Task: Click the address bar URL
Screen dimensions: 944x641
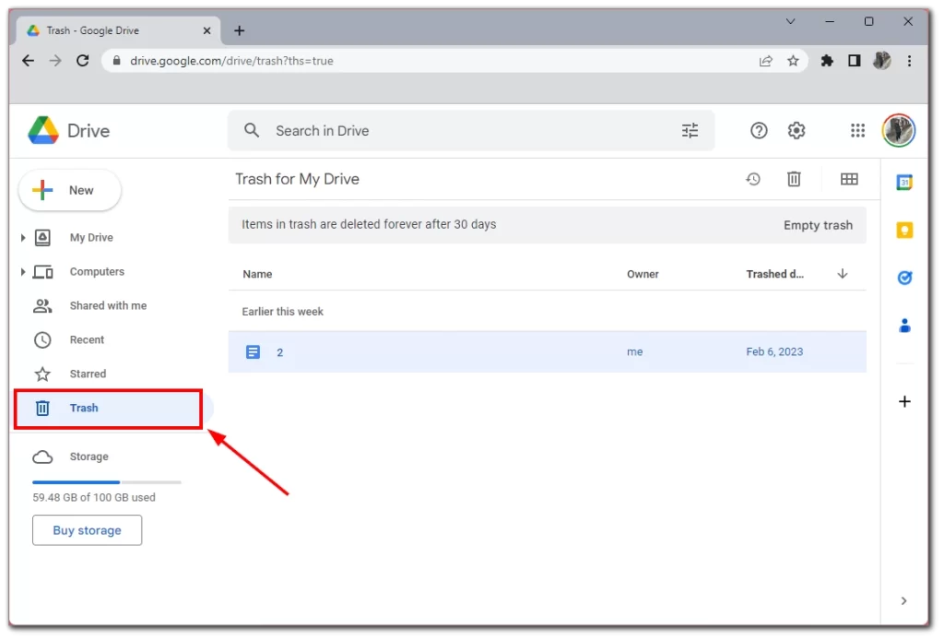Action: coord(231,61)
